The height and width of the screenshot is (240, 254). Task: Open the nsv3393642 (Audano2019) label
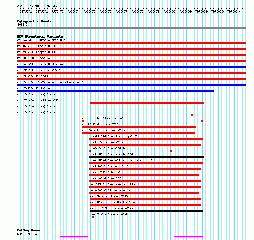[x=110, y=196]
